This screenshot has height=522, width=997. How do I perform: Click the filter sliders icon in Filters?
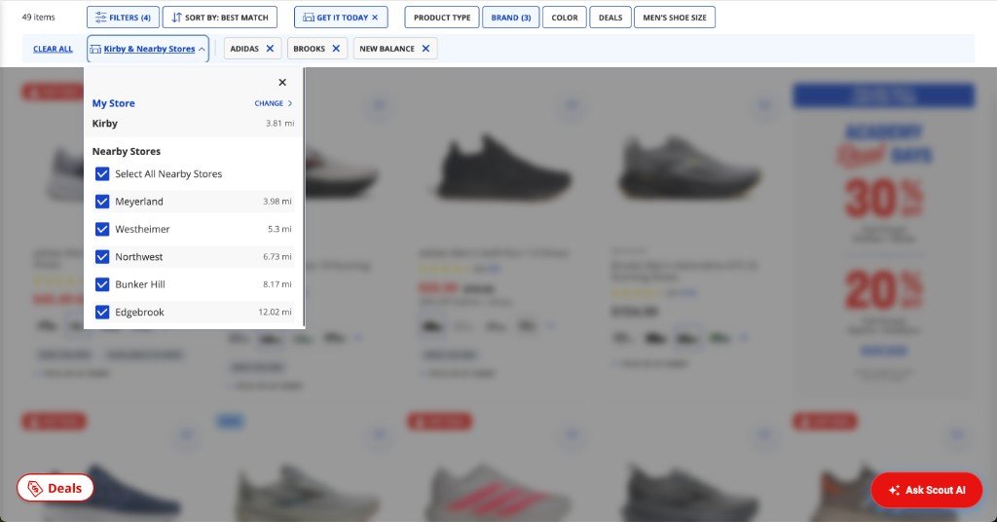coord(100,18)
